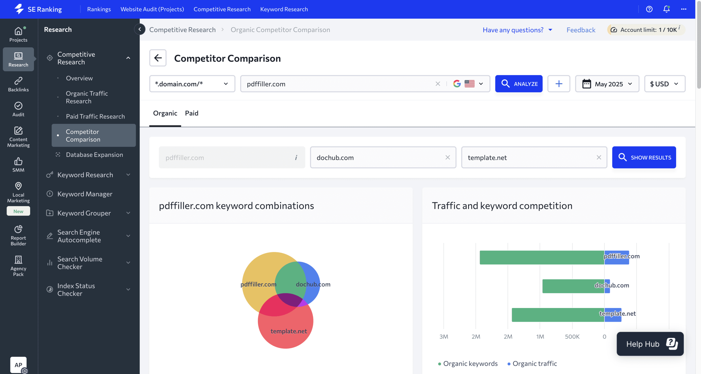Remove dochub.com from comparison
The width and height of the screenshot is (701, 374).
448,157
